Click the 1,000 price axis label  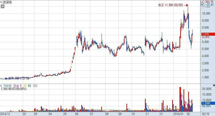click(205, 77)
